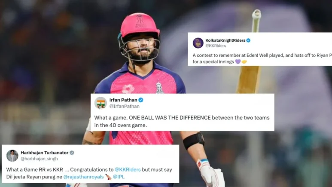Click Irfan Pathan's tweet text about one ball

[182, 121]
